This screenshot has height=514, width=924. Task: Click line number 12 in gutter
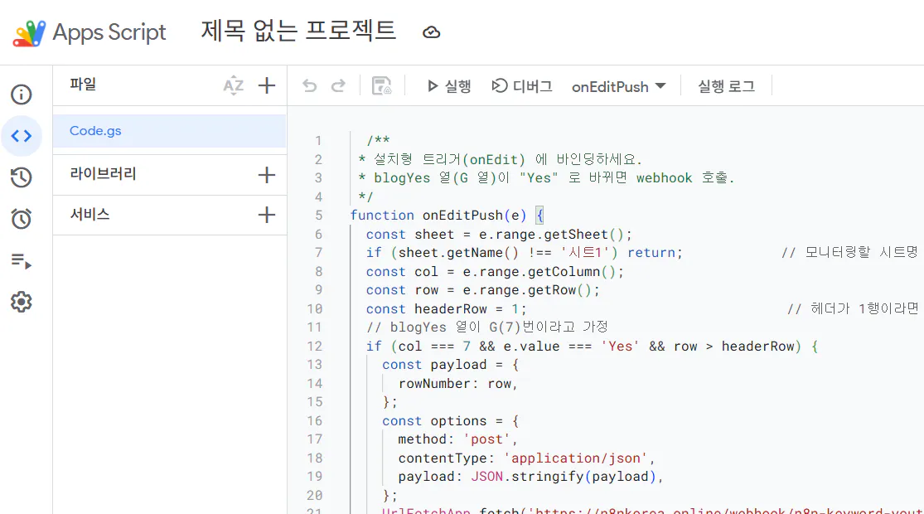315,347
